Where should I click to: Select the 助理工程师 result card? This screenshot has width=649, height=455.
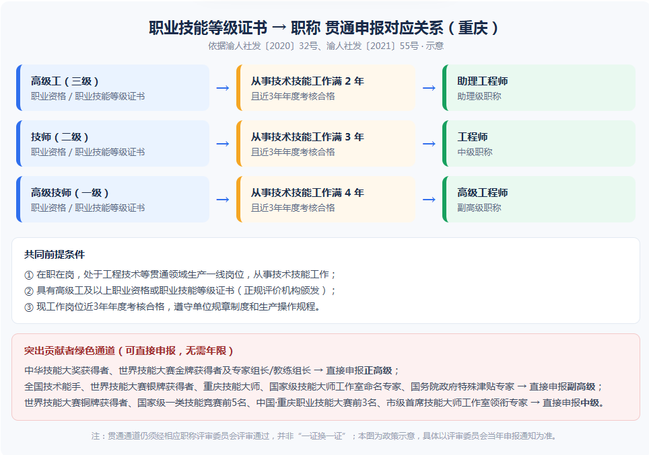(x=539, y=87)
